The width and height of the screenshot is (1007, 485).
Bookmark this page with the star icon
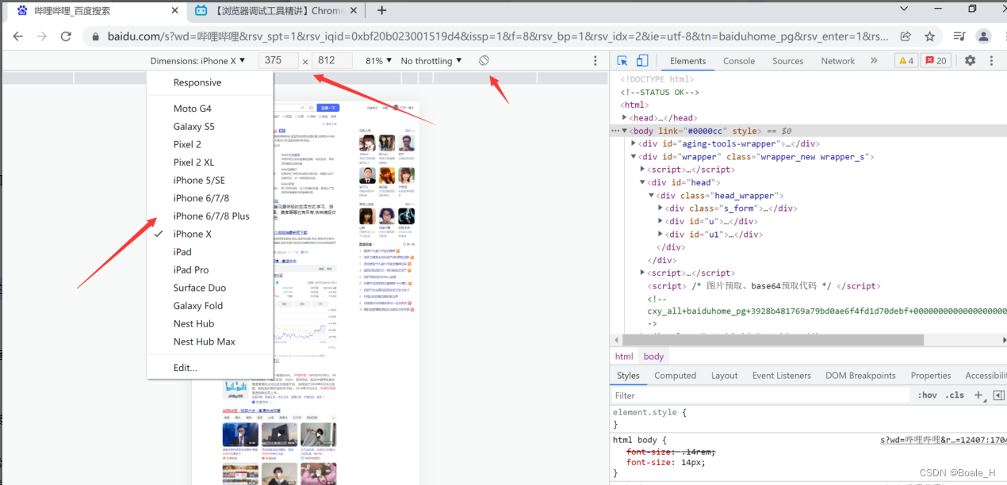coord(929,36)
